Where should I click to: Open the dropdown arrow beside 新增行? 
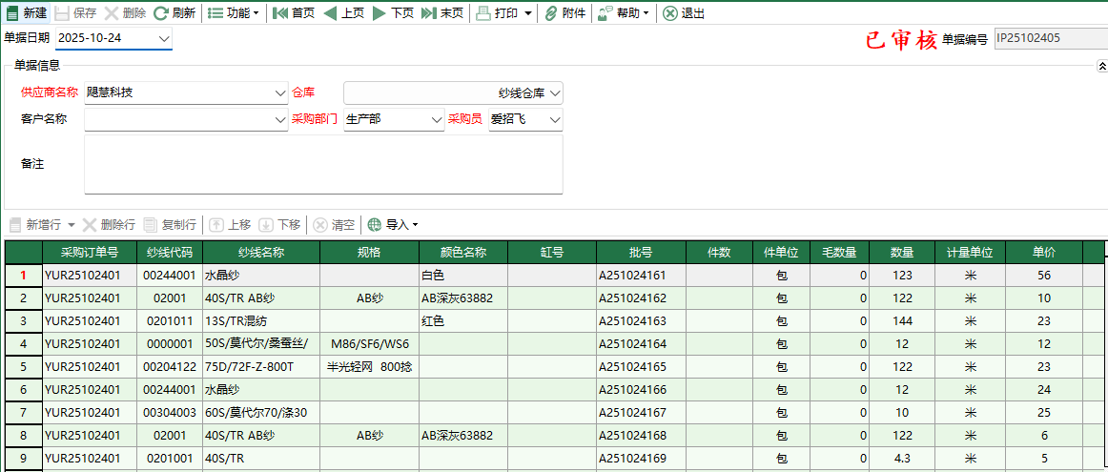[72, 225]
